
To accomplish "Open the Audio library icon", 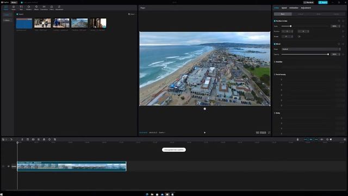I will coord(14,8).
